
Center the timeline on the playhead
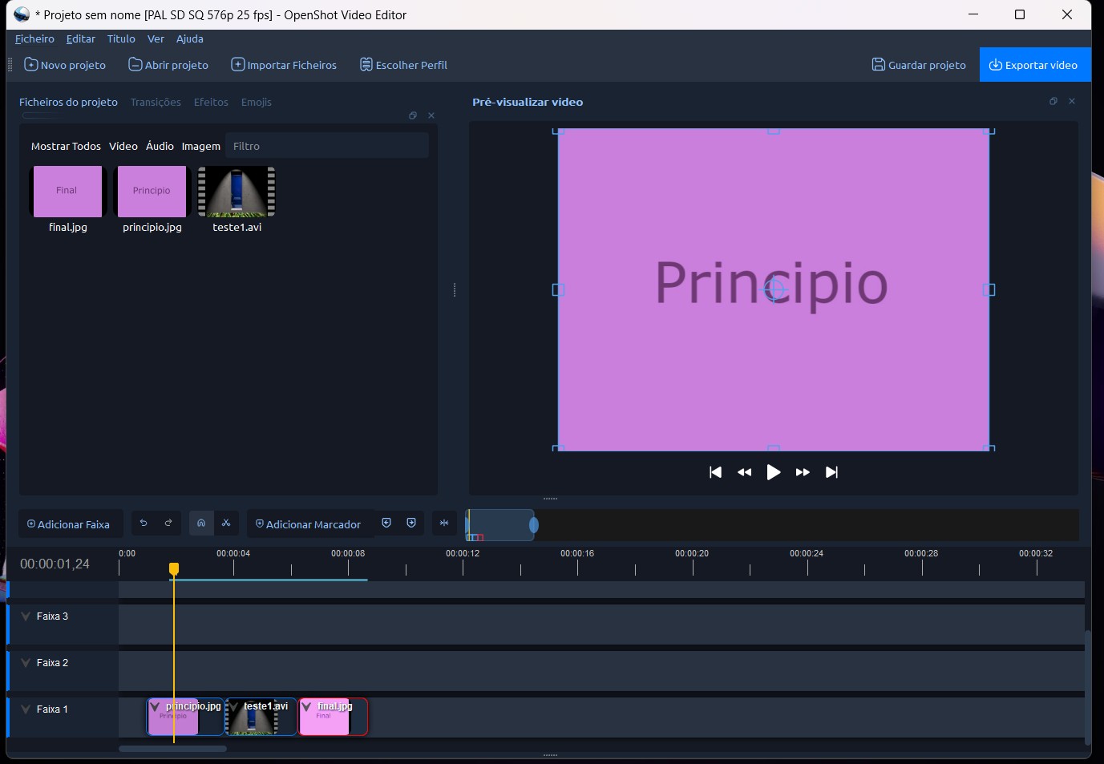tap(444, 523)
